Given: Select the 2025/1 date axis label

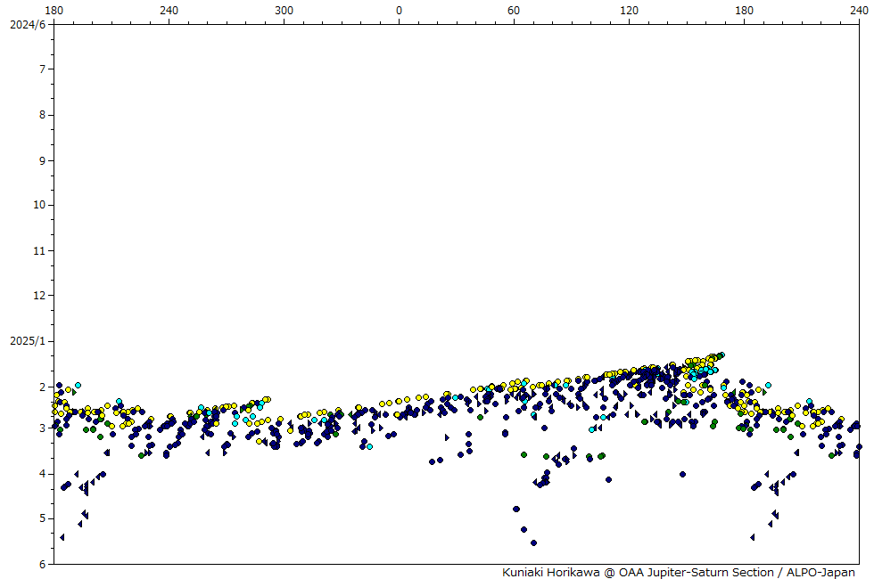Looking at the screenshot, I should coord(26,341).
